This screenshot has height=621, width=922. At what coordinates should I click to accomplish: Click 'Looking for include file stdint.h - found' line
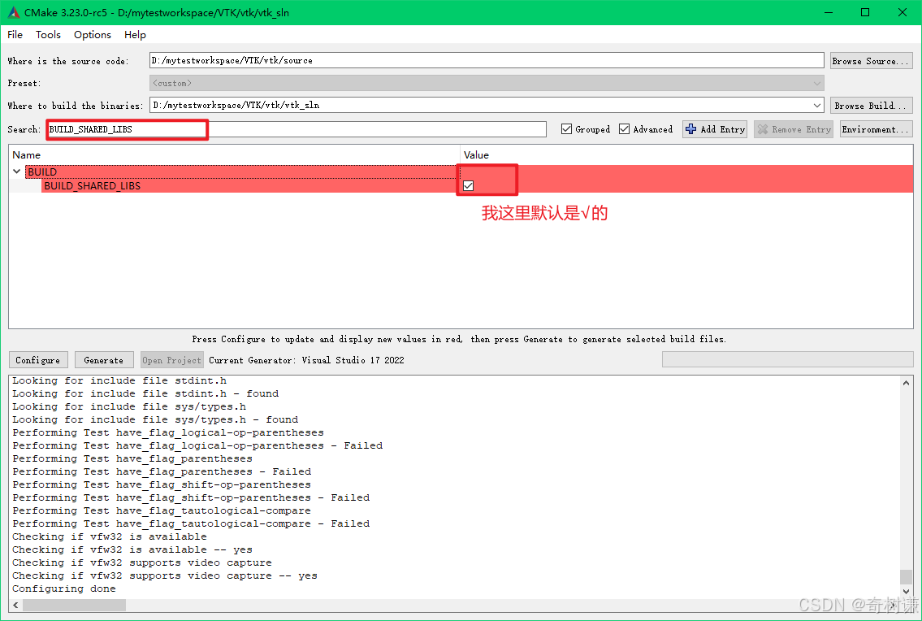click(x=145, y=393)
